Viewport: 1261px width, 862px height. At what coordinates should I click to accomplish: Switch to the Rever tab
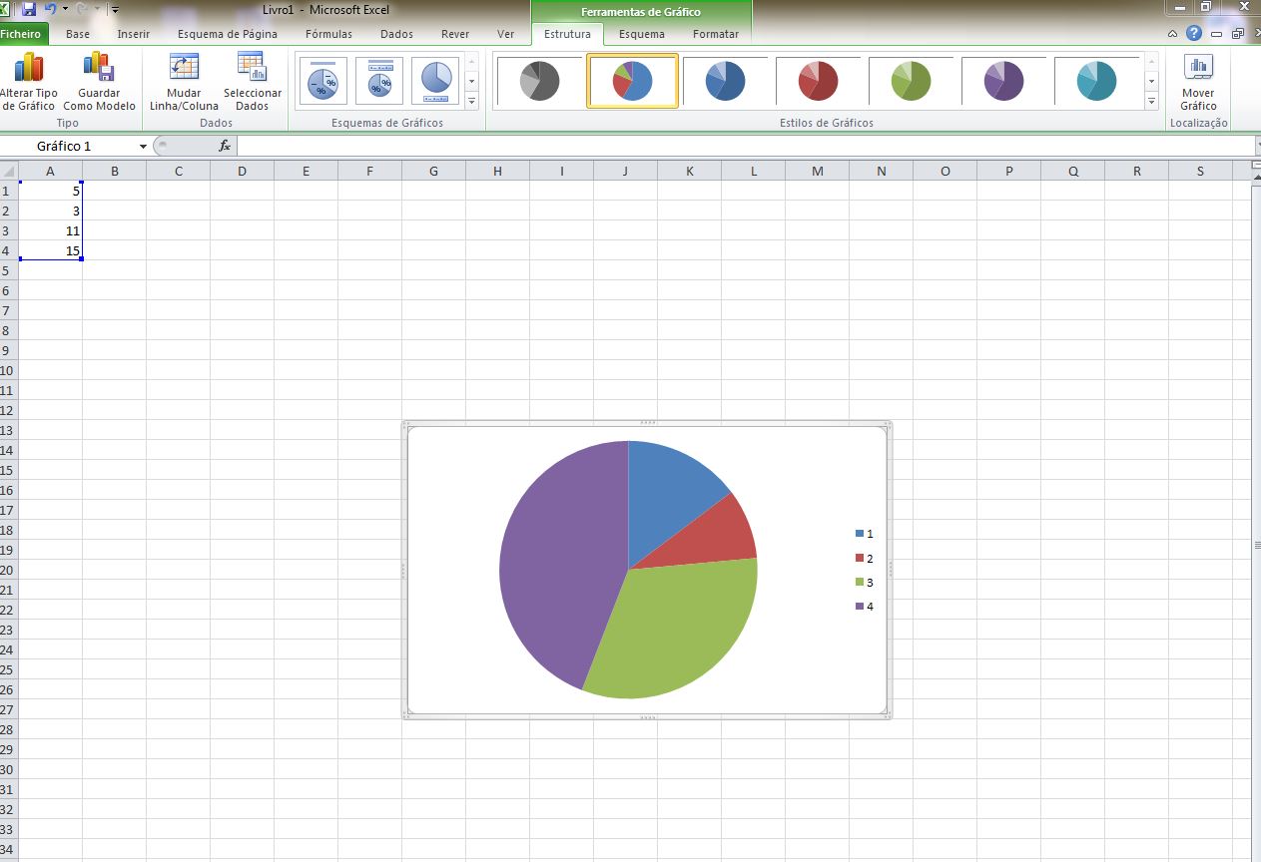tap(455, 34)
